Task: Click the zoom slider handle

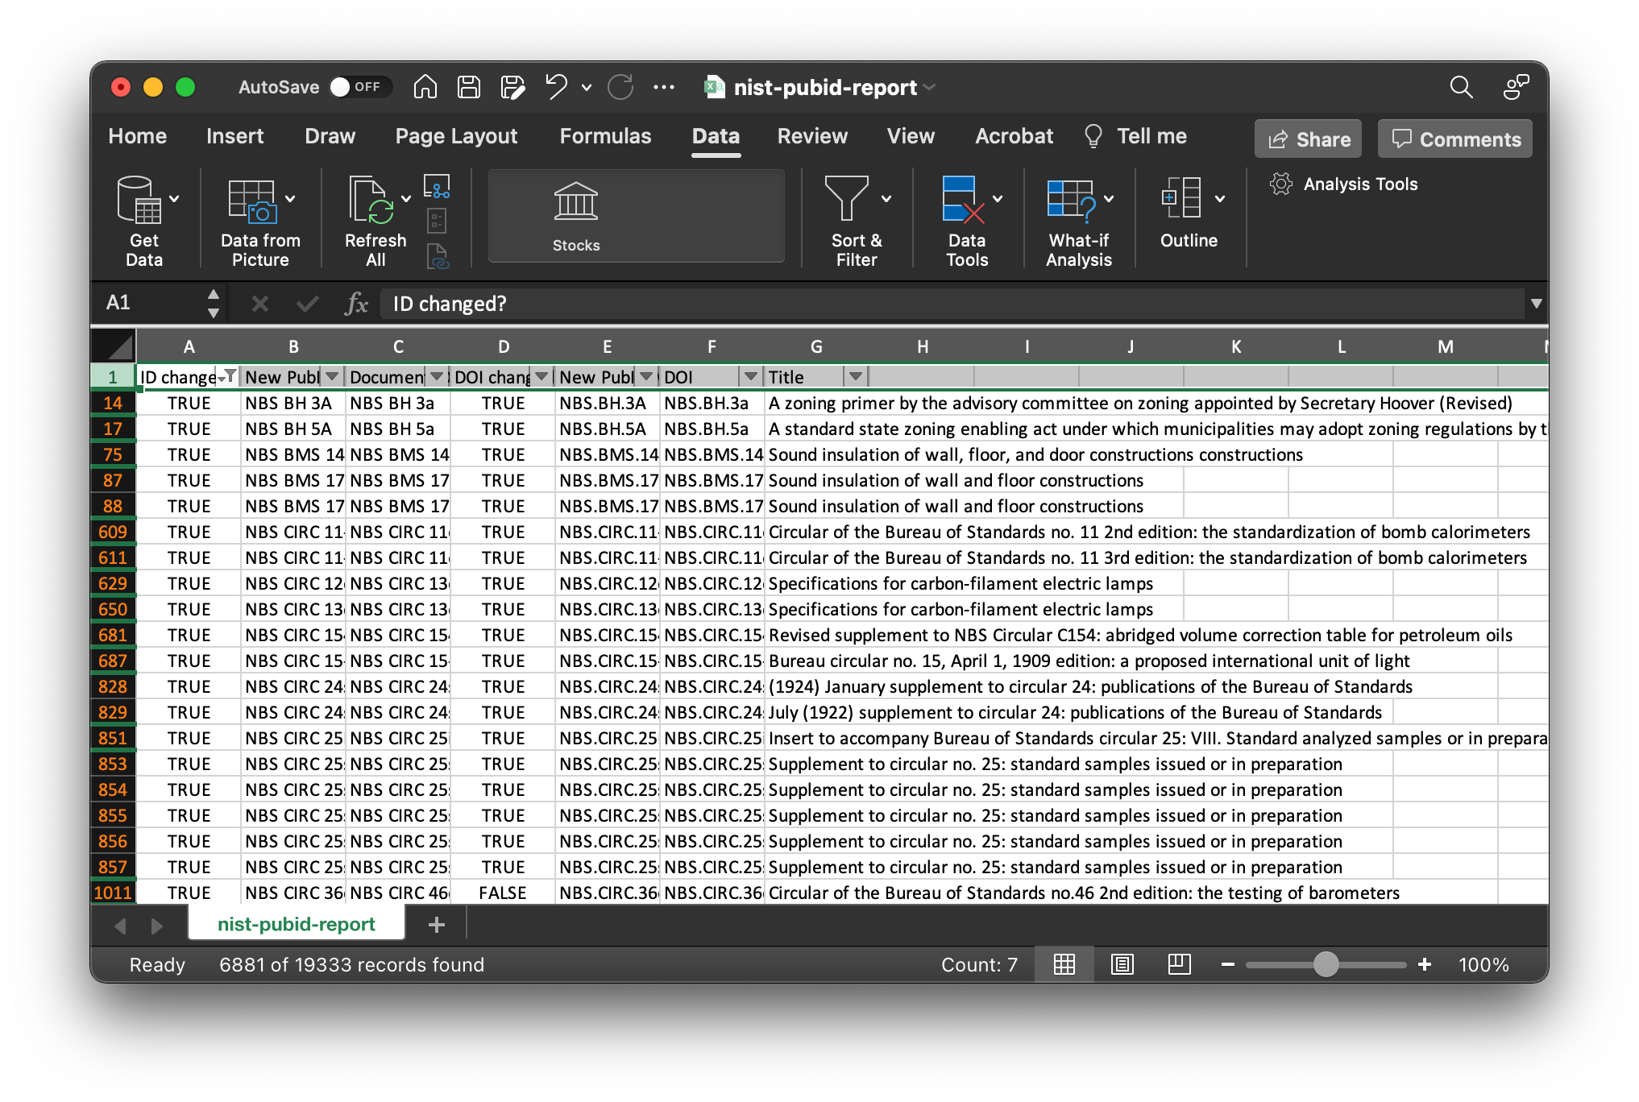Action: pos(1326,964)
